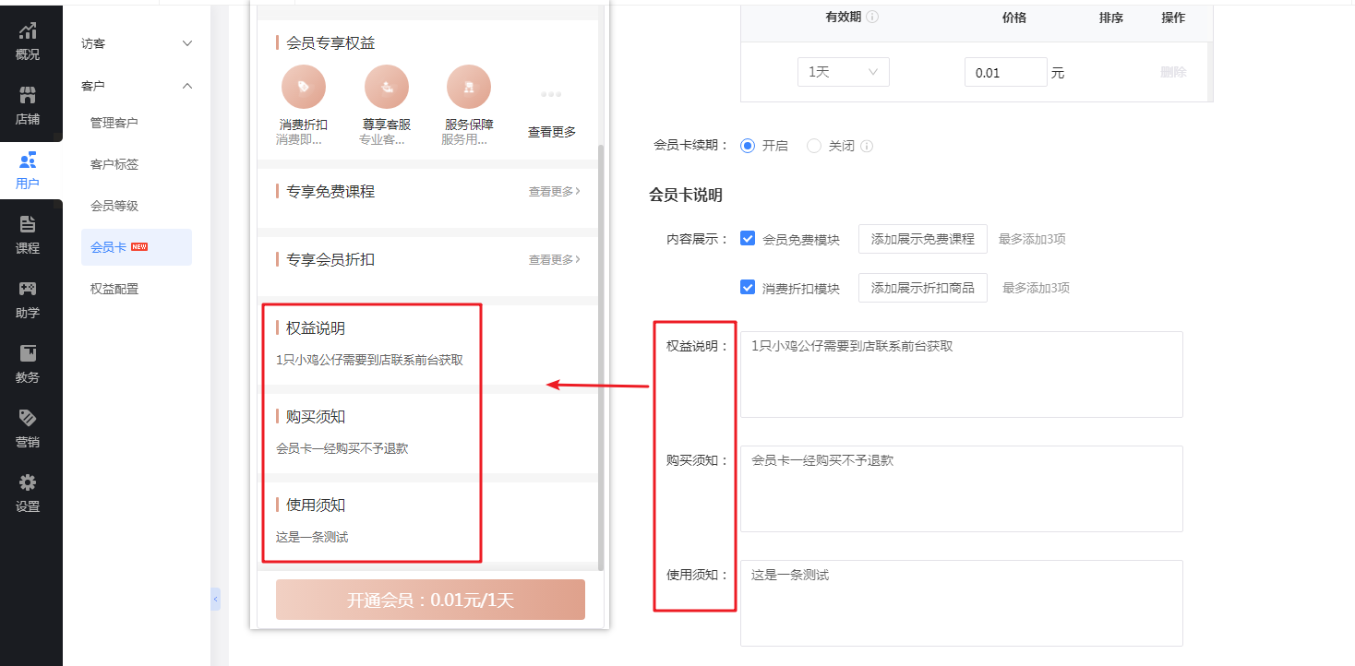The height and width of the screenshot is (666, 1355).
Task: Open 权益配置 in the side menu
Action: pyautogui.click(x=114, y=289)
